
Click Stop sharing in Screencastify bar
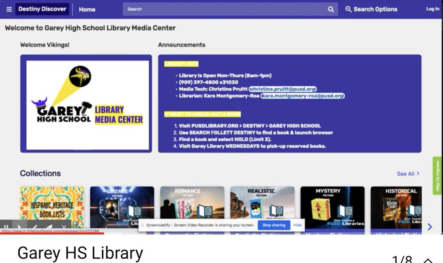click(274, 225)
